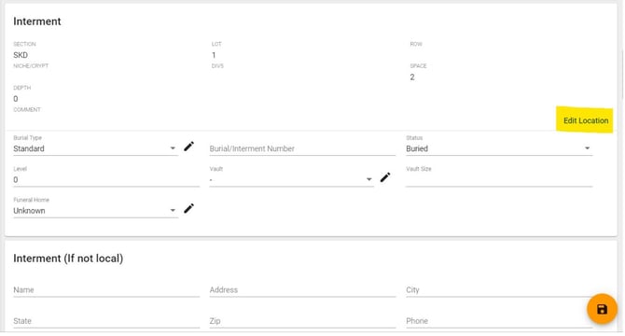Focus the Phone input field

click(x=499, y=321)
